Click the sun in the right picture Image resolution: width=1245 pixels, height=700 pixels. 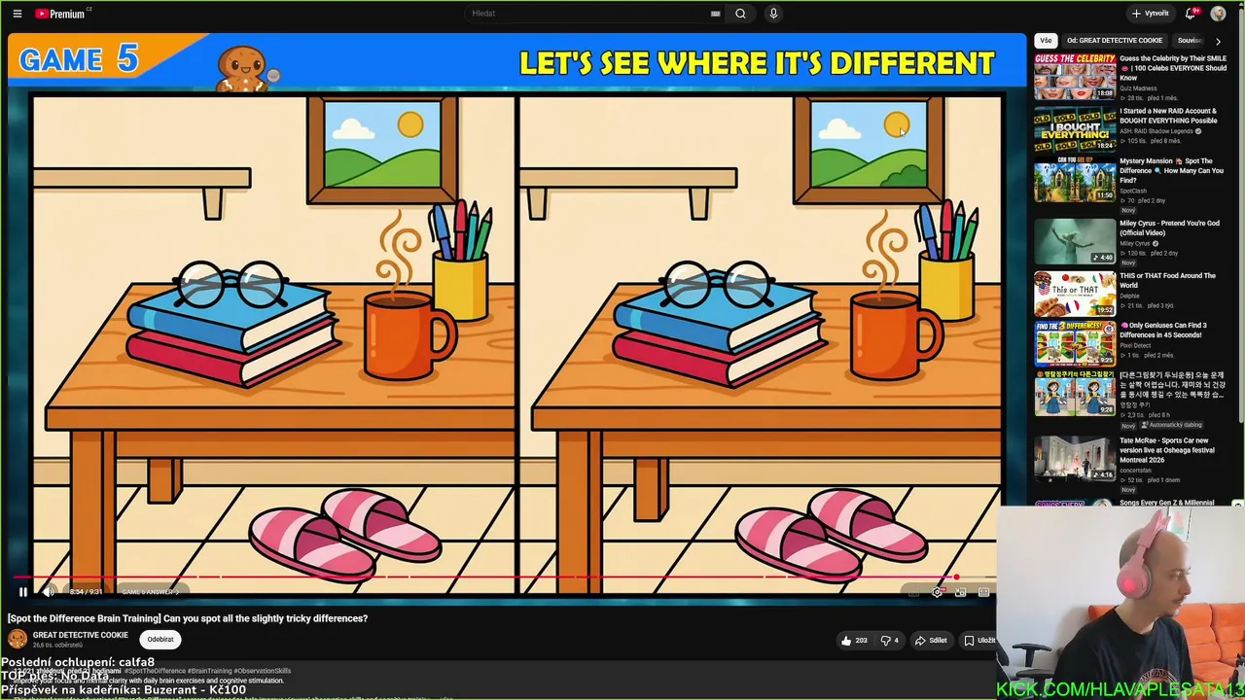897,124
